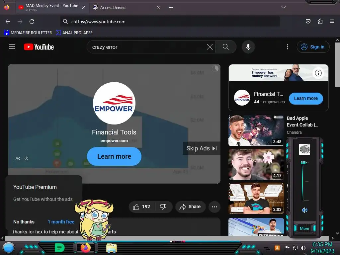Screen dimensions: 340x255
Task: Open the Chandra channel name
Action: (x=294, y=132)
